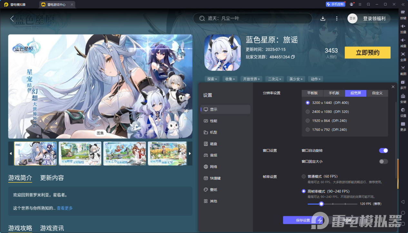The height and width of the screenshot is (233, 408).
Task: Click the search field 遮天：凡尘一叶
Action: click(x=252, y=18)
